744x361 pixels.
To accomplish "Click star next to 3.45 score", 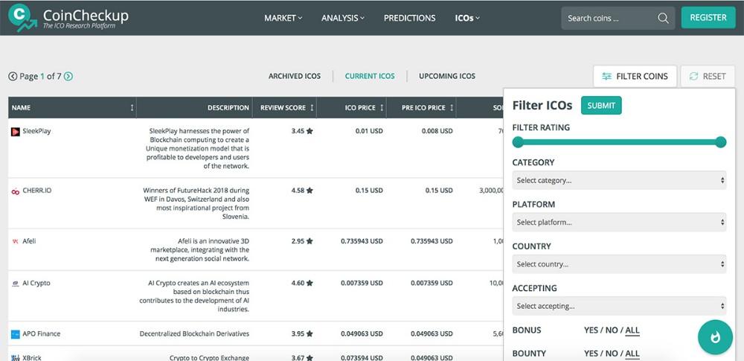I will tap(310, 131).
